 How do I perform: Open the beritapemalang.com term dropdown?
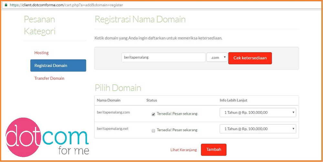pyautogui.click(x=258, y=112)
